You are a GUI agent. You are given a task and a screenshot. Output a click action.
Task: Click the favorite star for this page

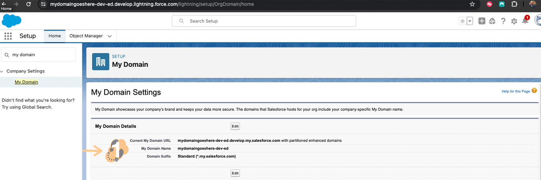tap(462, 21)
